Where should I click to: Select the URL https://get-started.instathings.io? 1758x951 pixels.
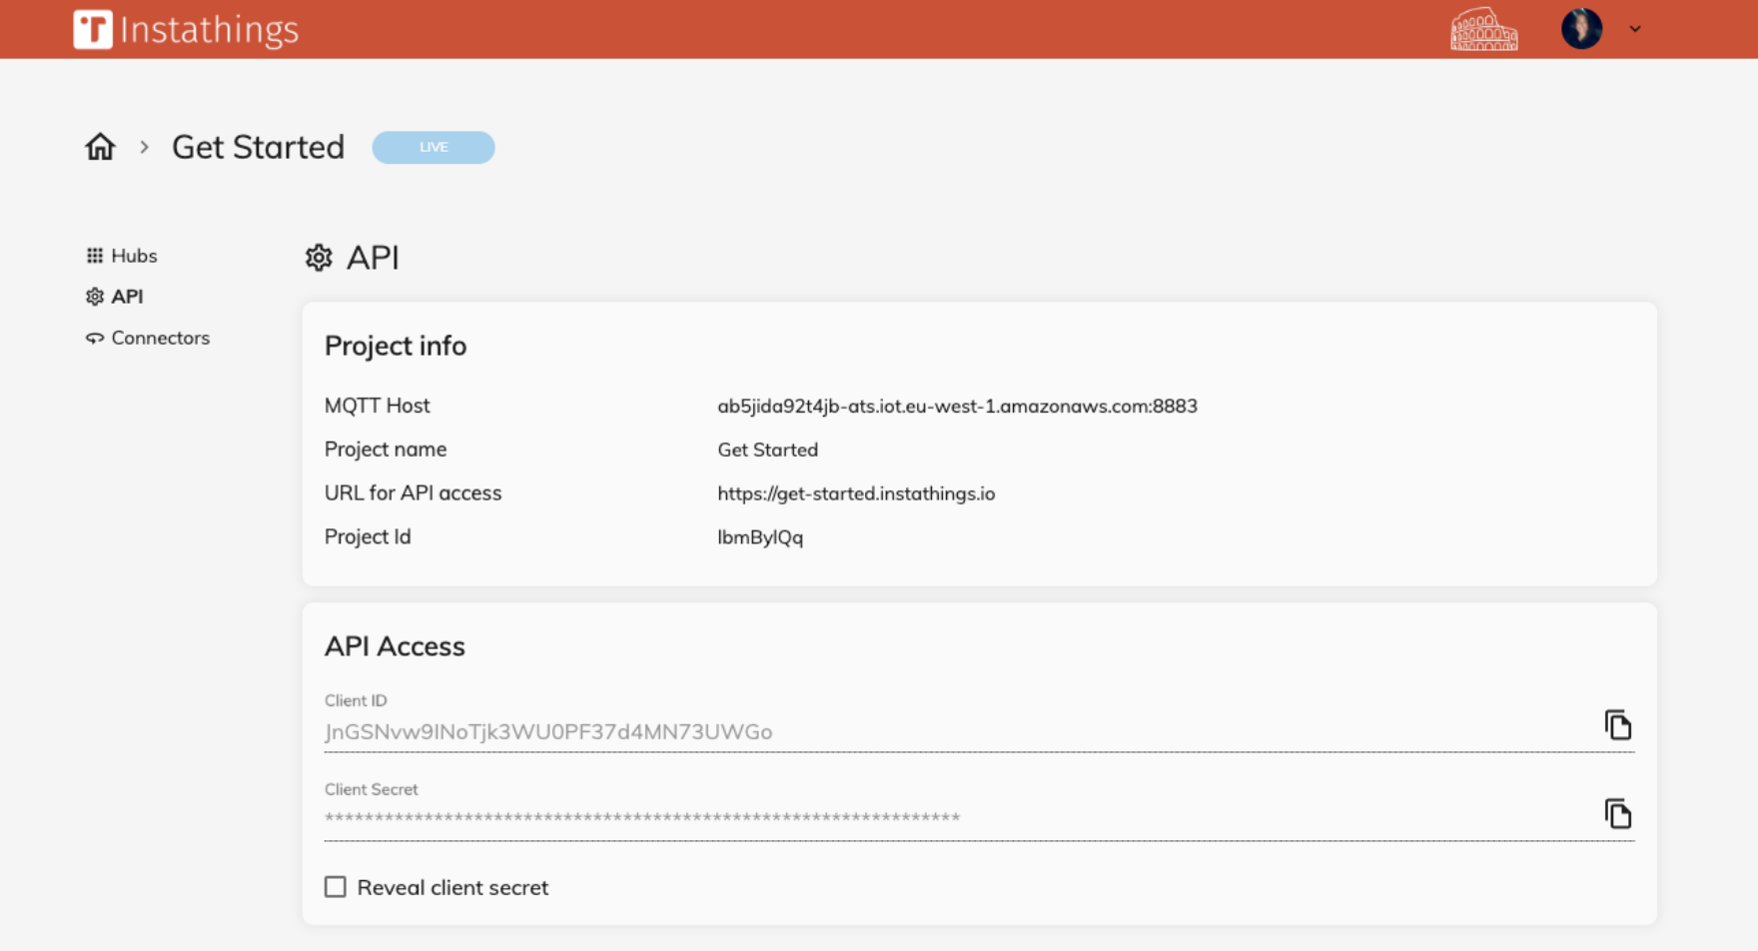[x=856, y=493]
